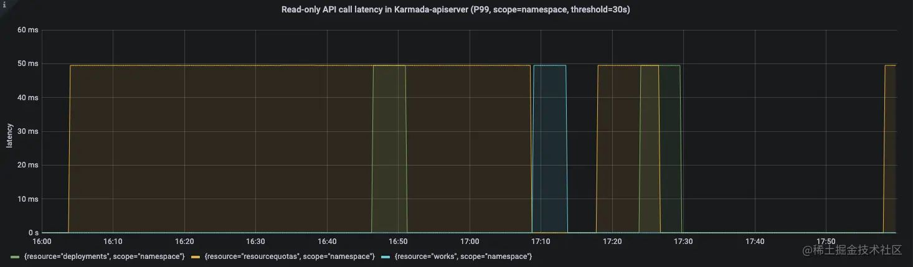The image size is (913, 267).
Task: Click the 50 ms y-axis label
Action: [28, 63]
